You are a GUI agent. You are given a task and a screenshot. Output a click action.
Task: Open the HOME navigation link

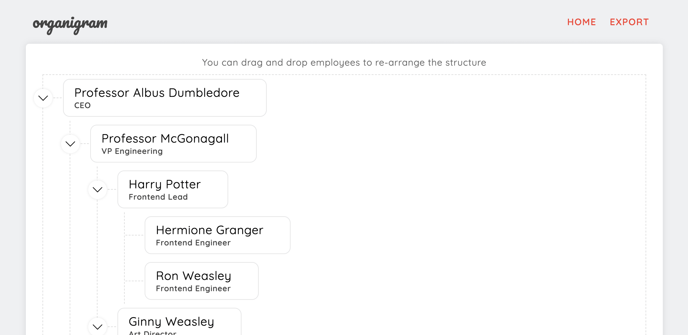point(582,22)
